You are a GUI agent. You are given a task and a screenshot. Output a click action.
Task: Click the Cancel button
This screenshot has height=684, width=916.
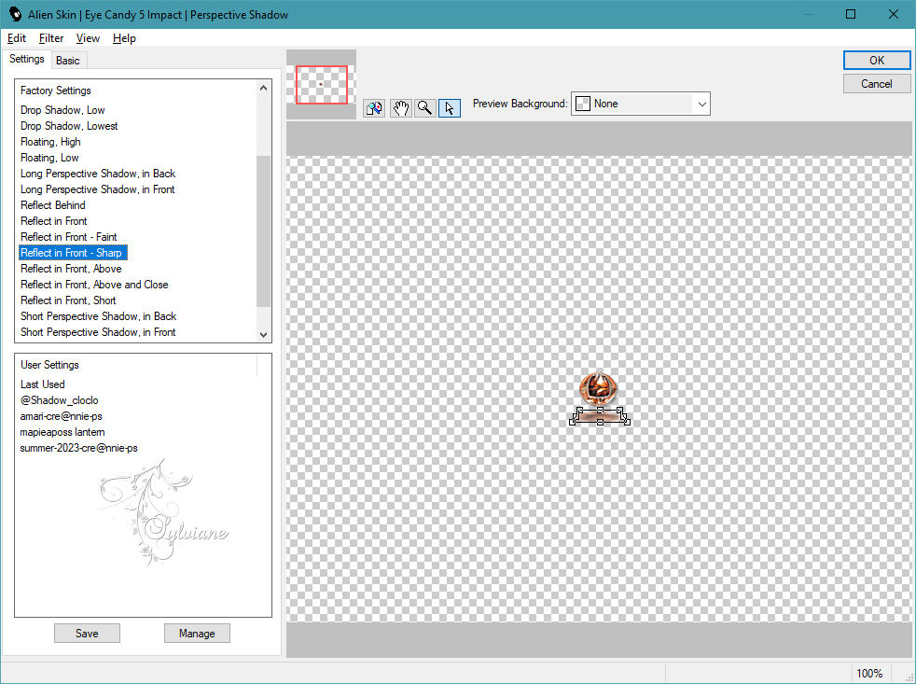point(876,84)
